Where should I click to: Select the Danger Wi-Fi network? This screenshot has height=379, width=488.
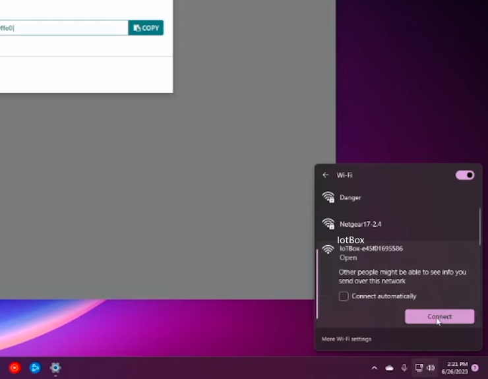[x=398, y=198]
